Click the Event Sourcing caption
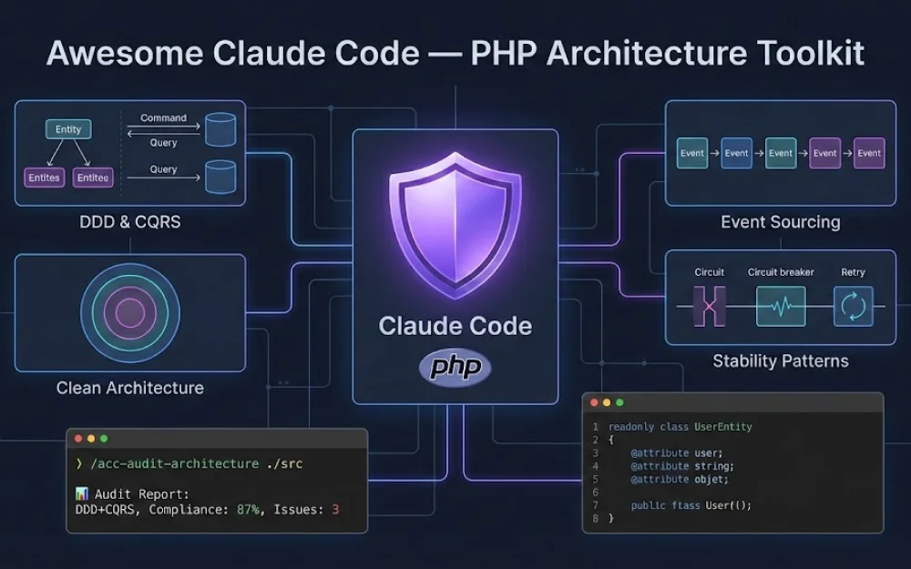The image size is (911, 569). click(781, 222)
